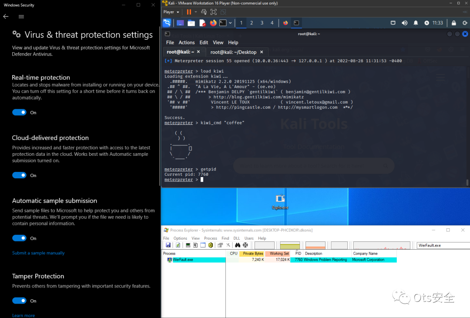Switch to Kali workspace 4
The height and width of the screenshot is (318, 470).
(x=272, y=23)
